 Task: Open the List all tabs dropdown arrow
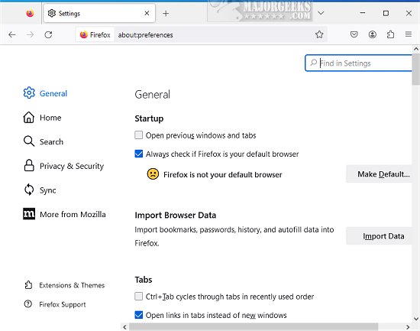click(x=321, y=13)
